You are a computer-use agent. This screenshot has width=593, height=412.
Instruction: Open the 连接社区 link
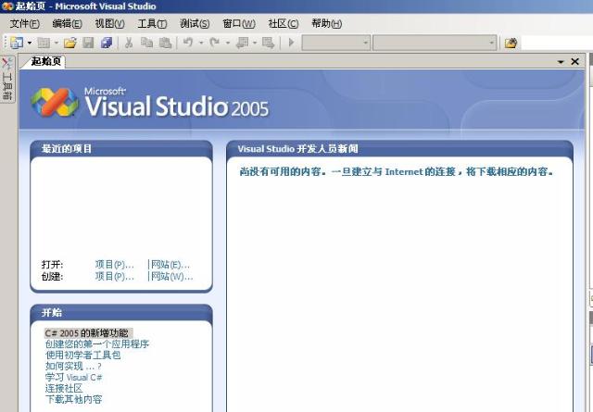pyautogui.click(x=64, y=388)
